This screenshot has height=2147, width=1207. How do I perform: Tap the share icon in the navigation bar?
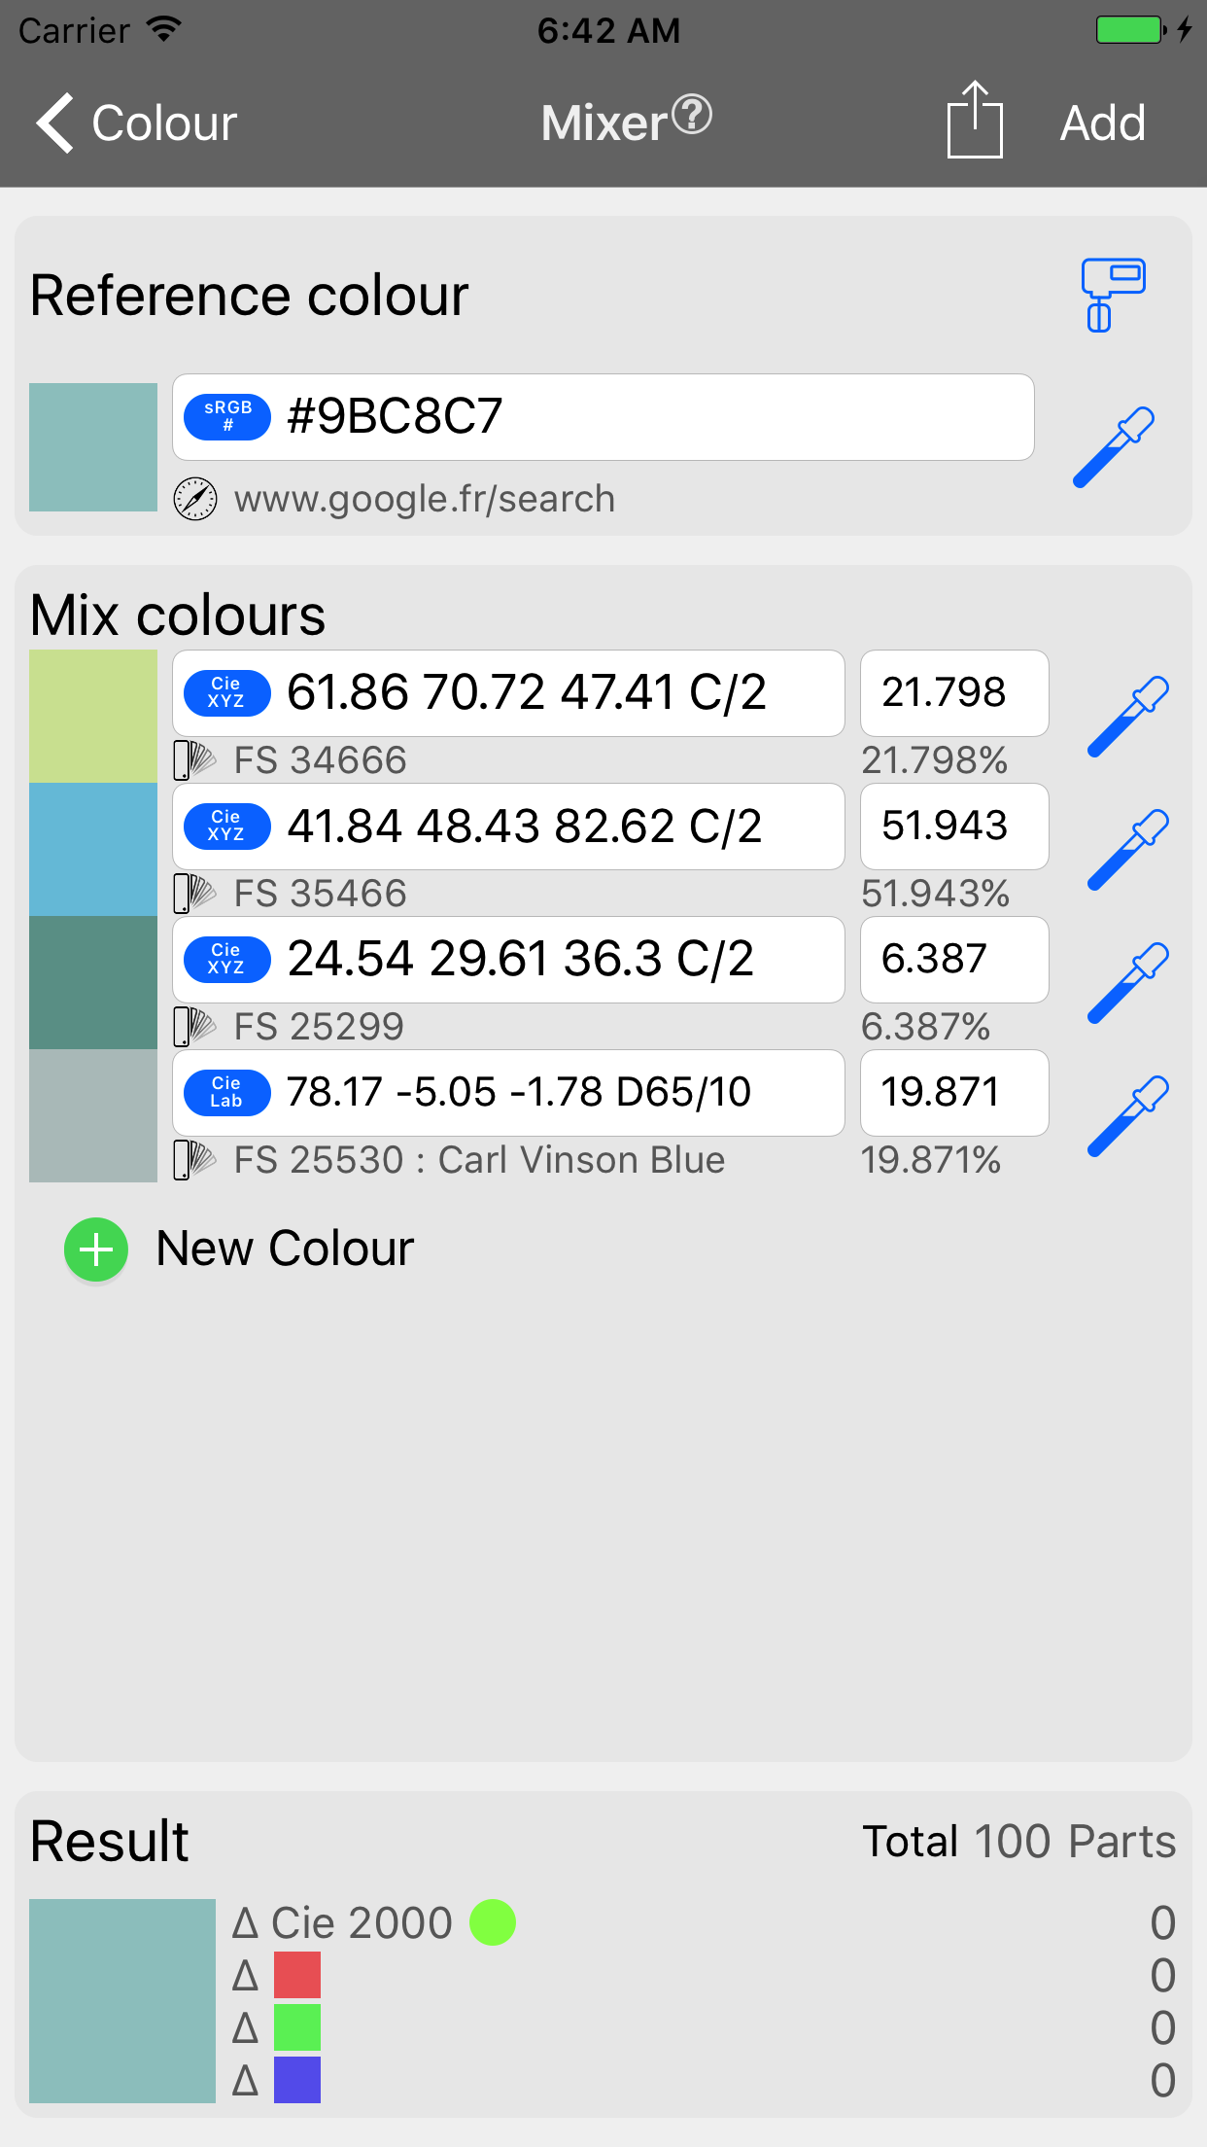tap(975, 121)
